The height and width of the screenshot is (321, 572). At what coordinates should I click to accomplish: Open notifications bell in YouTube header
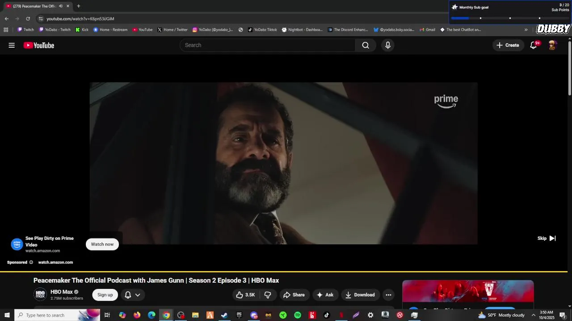click(x=533, y=45)
